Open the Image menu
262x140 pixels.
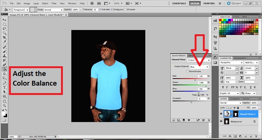[x=27, y=3]
